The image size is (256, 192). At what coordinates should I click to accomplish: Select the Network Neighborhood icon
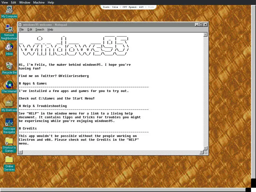tap(9, 32)
